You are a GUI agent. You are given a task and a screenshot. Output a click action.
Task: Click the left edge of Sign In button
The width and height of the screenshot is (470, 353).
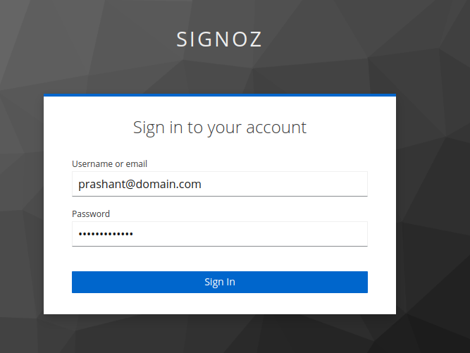[x=76, y=282]
